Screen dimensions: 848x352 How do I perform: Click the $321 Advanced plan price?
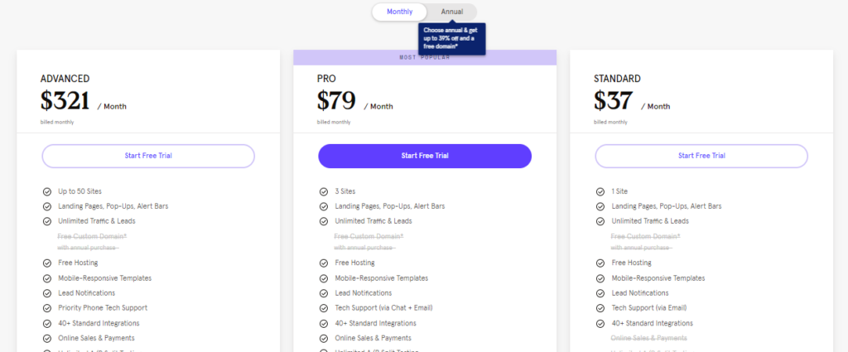click(x=65, y=100)
